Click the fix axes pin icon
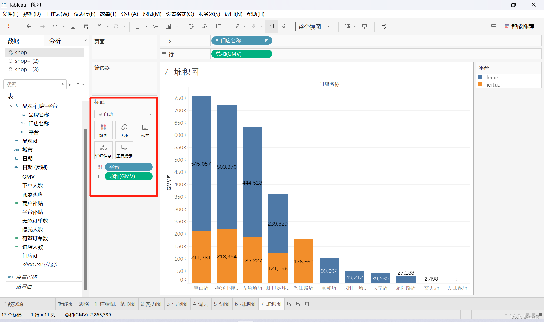This screenshot has height=322, width=544. point(284,26)
